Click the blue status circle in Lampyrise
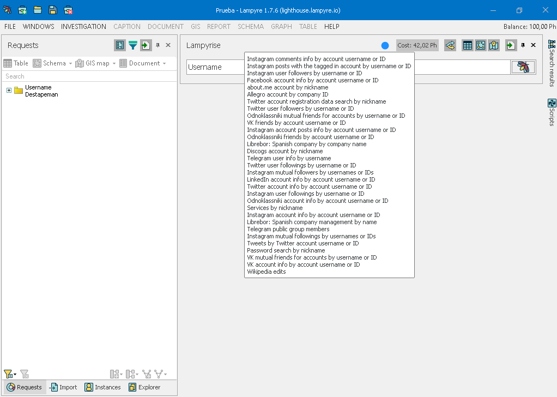 coord(385,45)
